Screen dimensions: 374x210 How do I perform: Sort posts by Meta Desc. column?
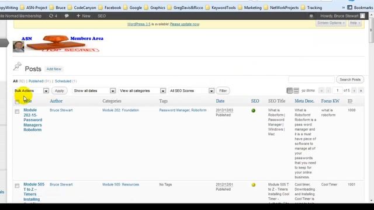coord(304,101)
